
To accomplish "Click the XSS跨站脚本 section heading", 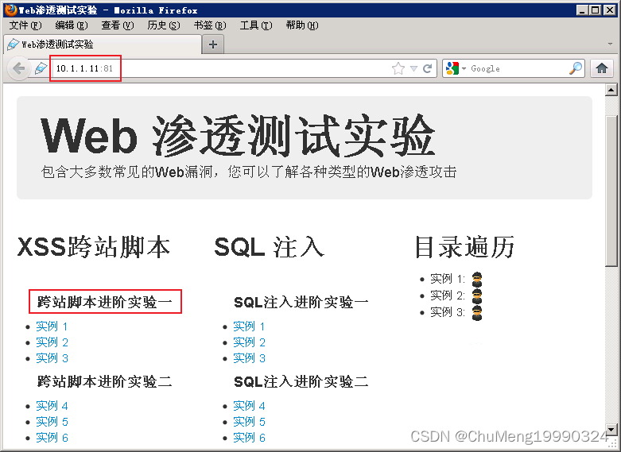I will click(x=94, y=247).
